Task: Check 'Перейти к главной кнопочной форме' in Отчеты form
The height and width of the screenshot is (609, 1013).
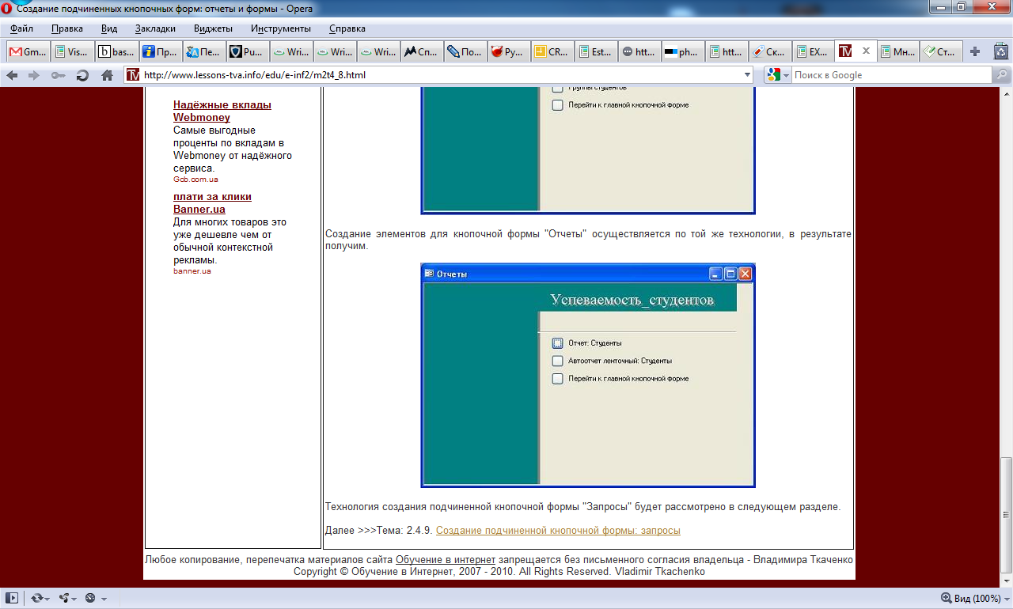Action: [x=557, y=379]
